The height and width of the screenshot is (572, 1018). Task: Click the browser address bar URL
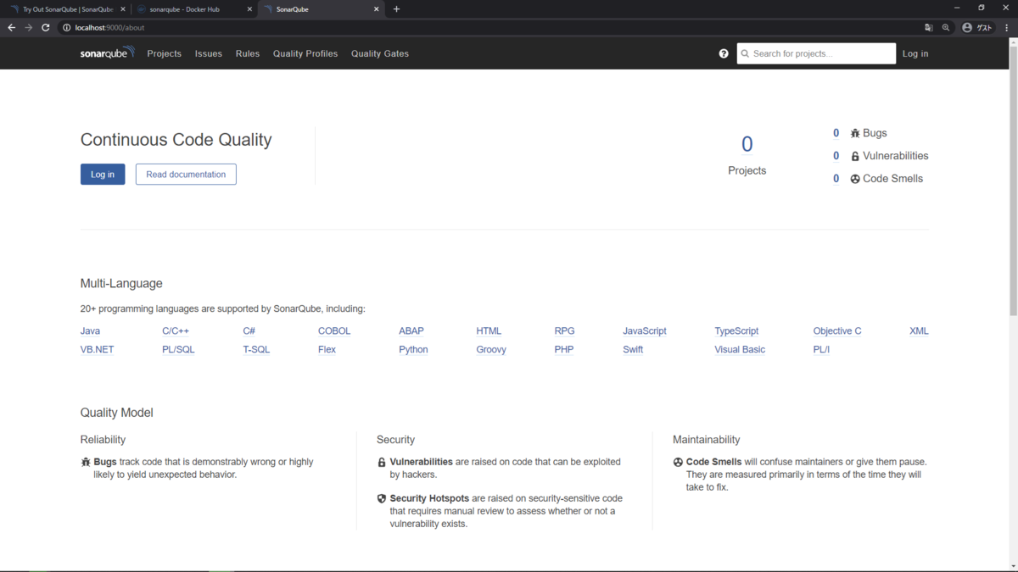(x=109, y=27)
